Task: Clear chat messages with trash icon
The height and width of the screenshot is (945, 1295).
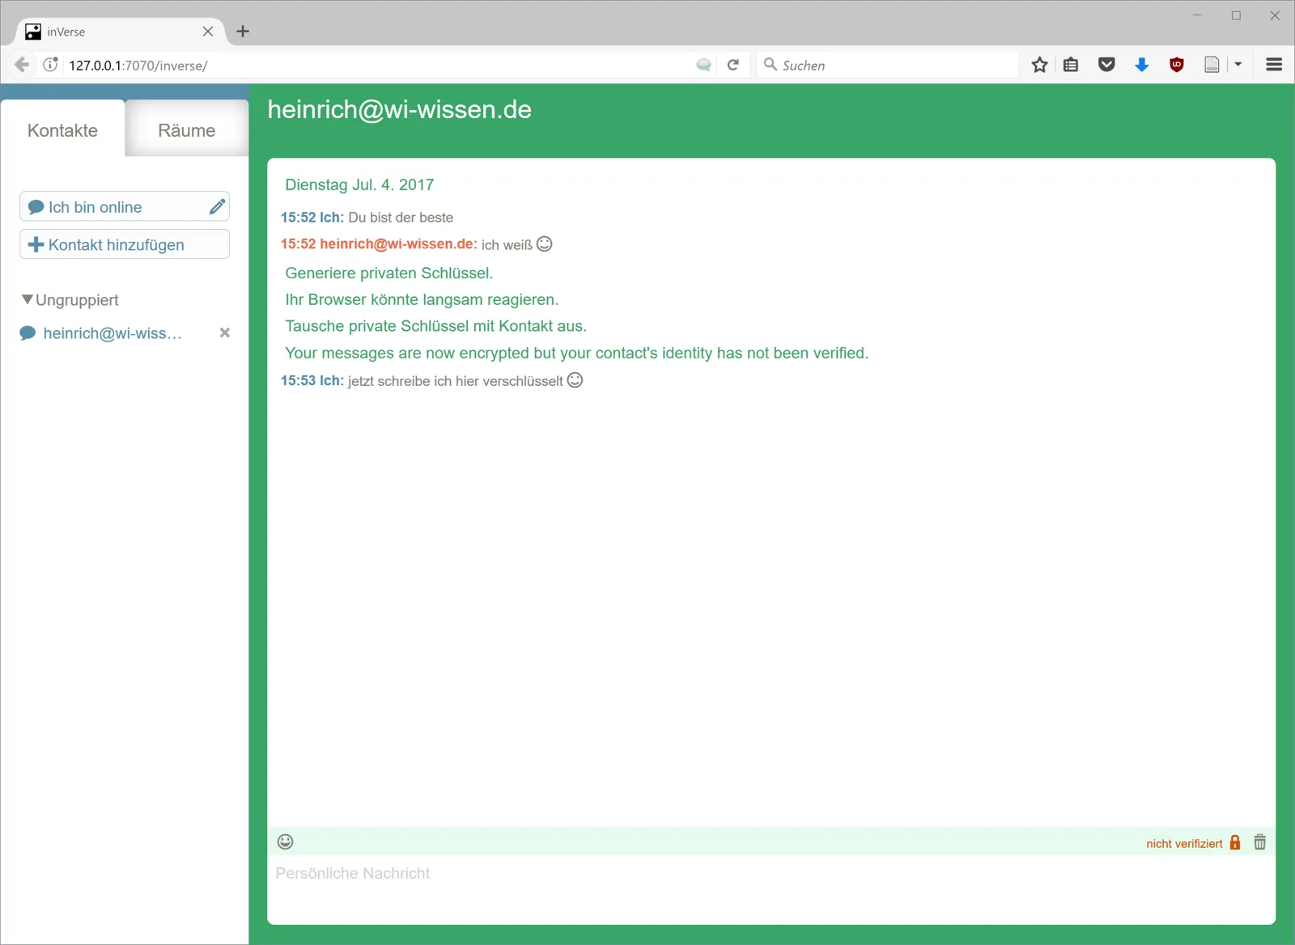Action: click(1260, 842)
